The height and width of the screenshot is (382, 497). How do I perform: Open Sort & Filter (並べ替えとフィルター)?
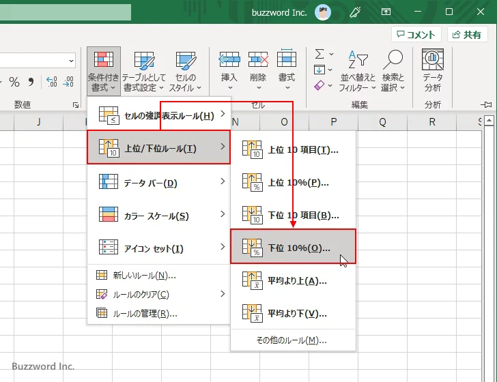(358, 71)
